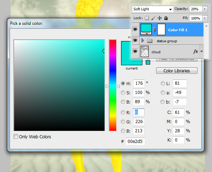Expand the statue group folder triangle
The height and width of the screenshot is (172, 212).
click(143, 40)
